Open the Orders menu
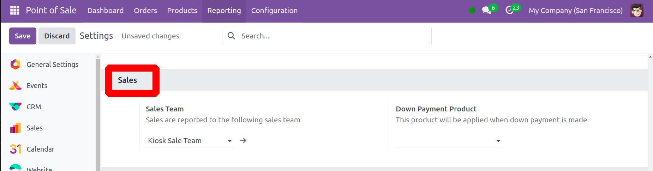This screenshot has width=653, height=171. tap(145, 11)
